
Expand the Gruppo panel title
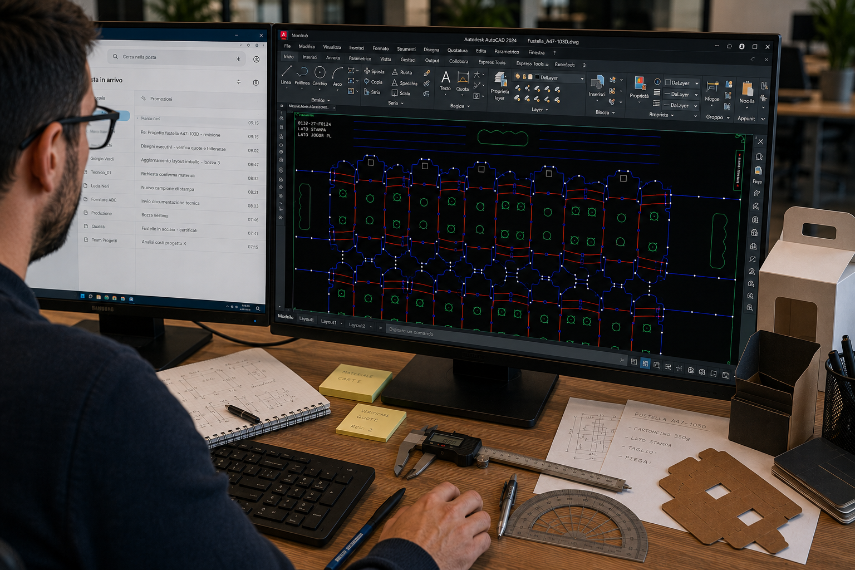coord(718,117)
